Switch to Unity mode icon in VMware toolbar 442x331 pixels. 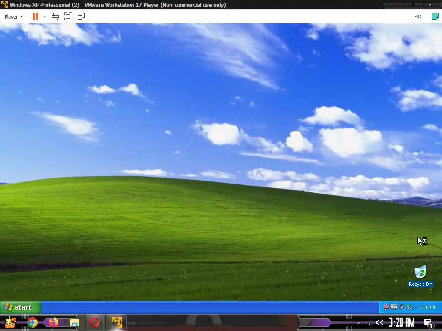[x=81, y=17]
